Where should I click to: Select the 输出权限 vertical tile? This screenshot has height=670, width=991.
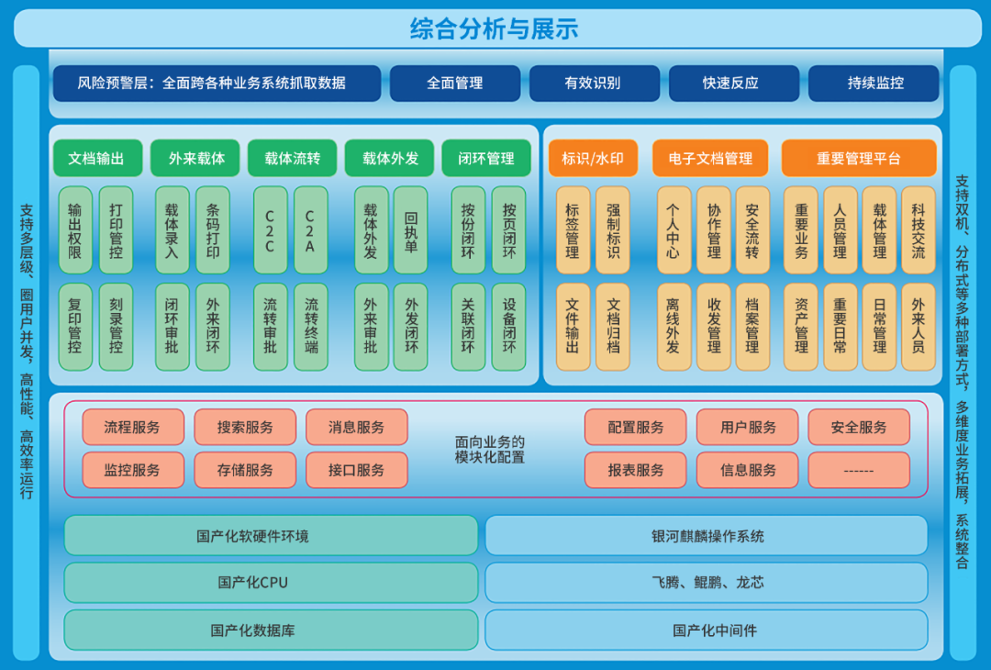pos(75,229)
